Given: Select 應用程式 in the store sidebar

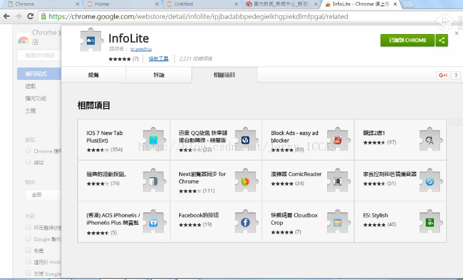Looking at the screenshot, I should [x=39, y=74].
